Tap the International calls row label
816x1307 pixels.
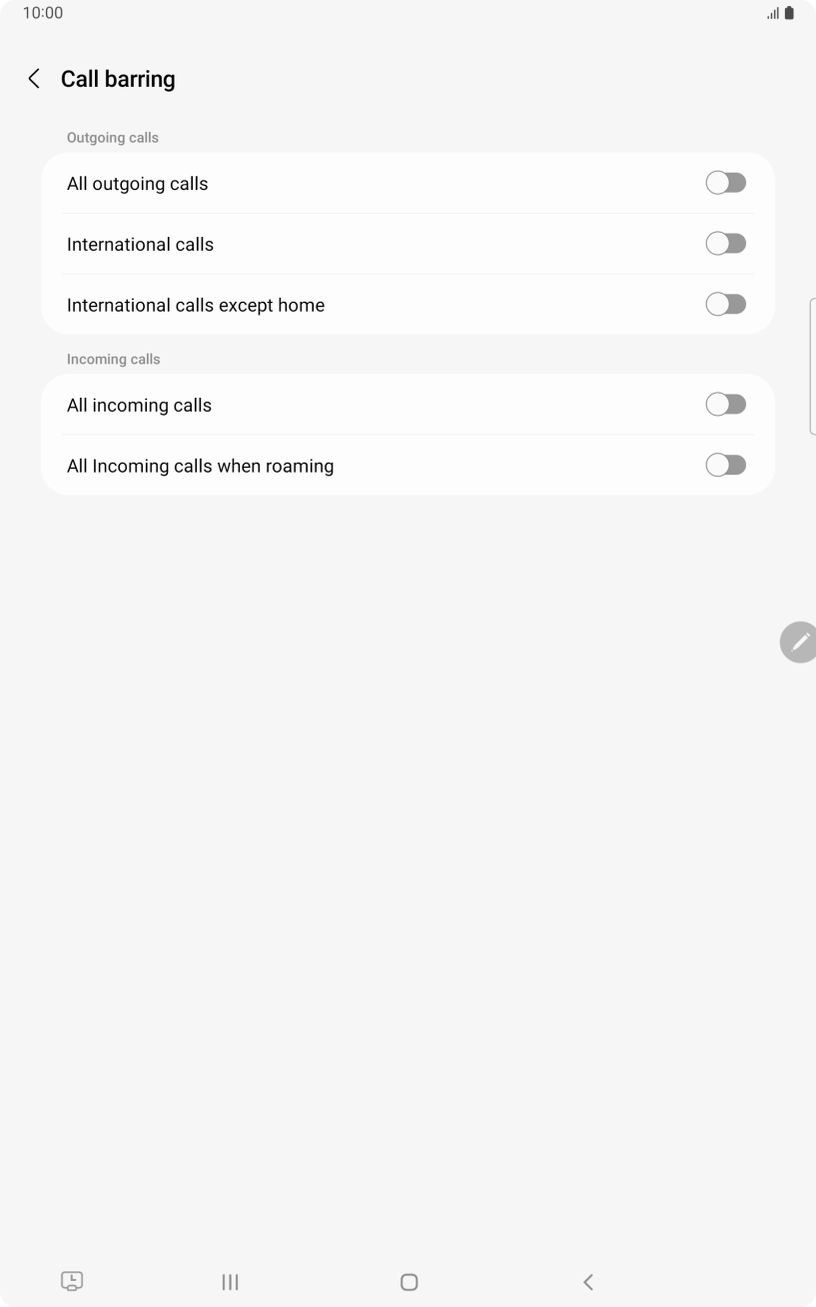[x=141, y=245]
